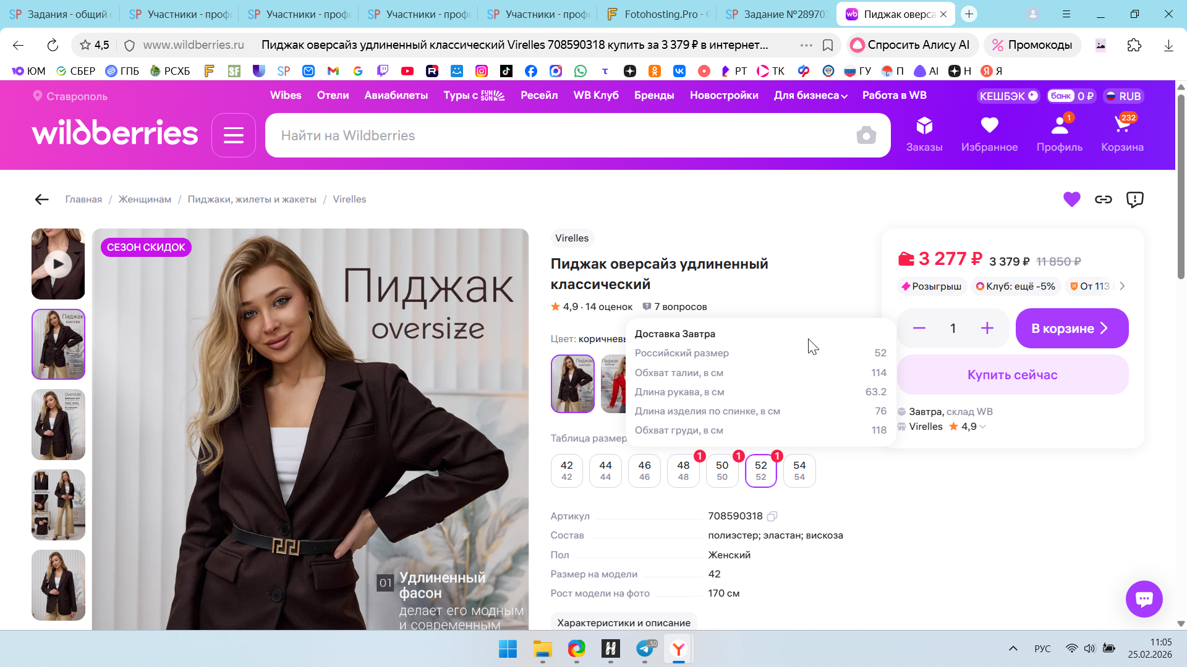Image resolution: width=1187 pixels, height=667 pixels.
Task: Open the hamburger catalog menu
Action: click(233, 135)
